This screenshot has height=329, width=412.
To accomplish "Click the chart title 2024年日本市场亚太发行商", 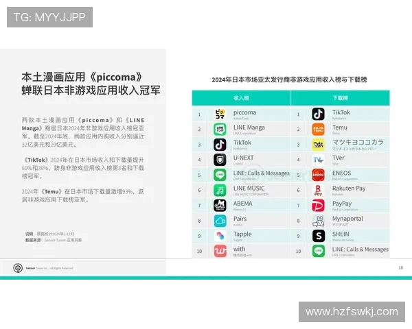I will (x=289, y=80).
